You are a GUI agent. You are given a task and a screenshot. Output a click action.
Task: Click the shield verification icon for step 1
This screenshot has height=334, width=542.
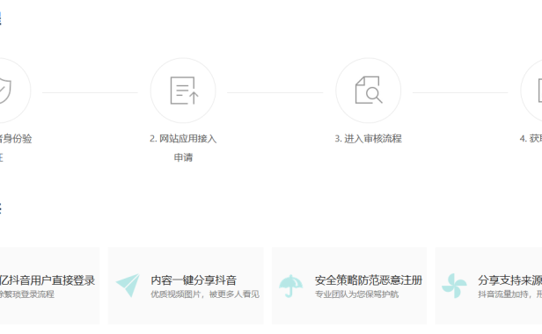(x=4, y=91)
